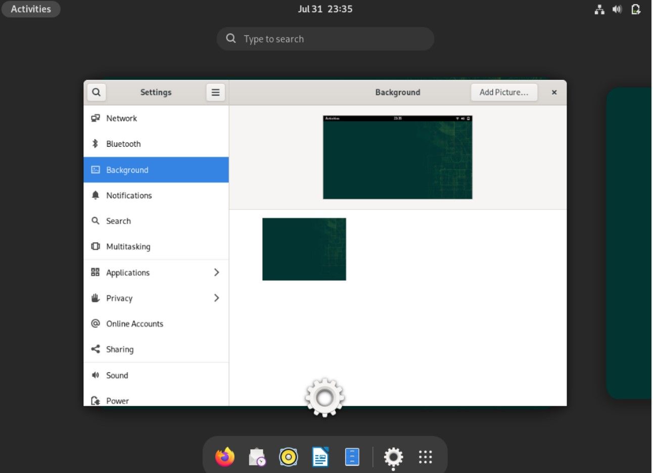
Task: Click the current background preview image
Action: (x=398, y=157)
